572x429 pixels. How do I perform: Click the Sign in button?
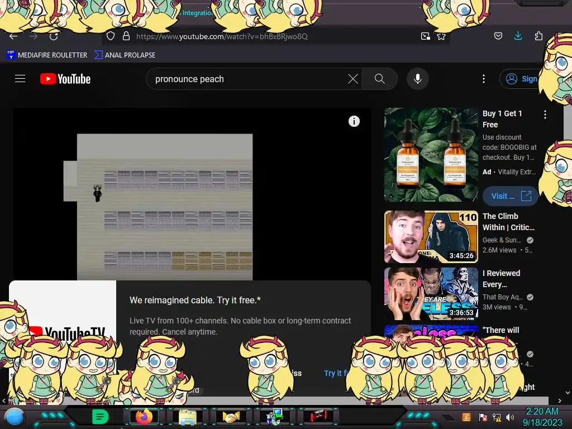point(522,79)
